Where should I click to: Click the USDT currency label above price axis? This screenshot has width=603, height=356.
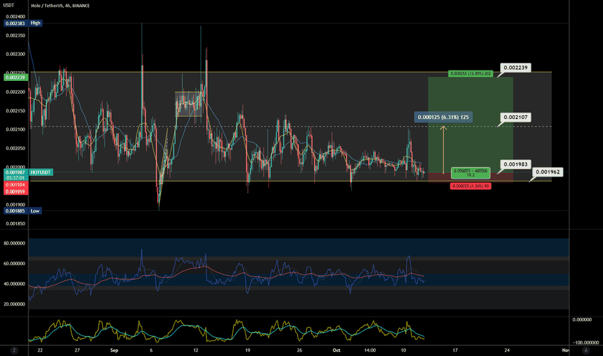point(8,5)
